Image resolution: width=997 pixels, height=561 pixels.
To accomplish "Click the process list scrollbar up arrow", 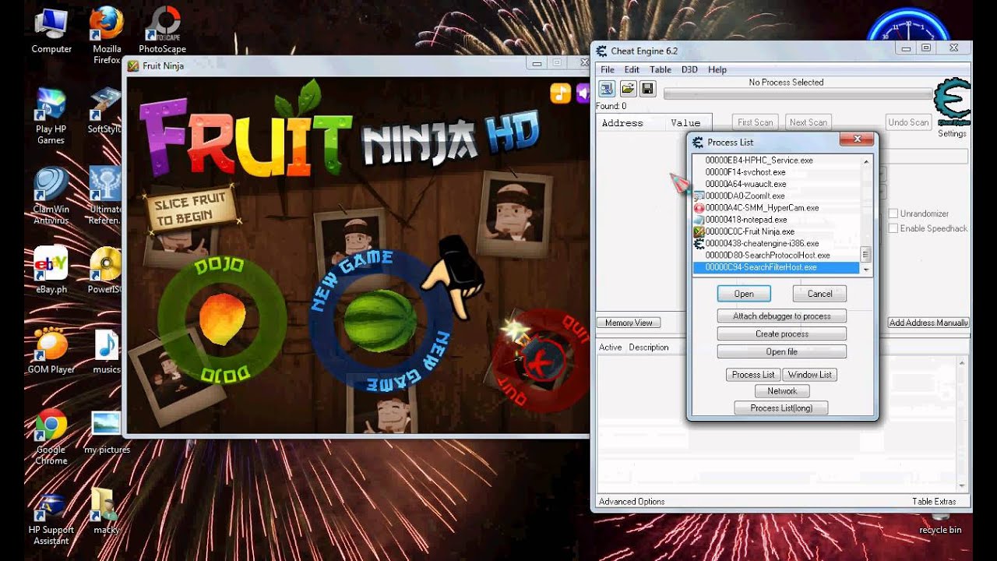I will pyautogui.click(x=865, y=161).
